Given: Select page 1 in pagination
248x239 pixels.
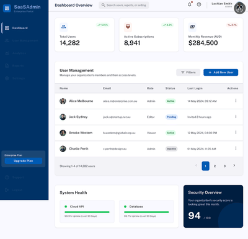Looking at the screenshot, I should 205,166.
